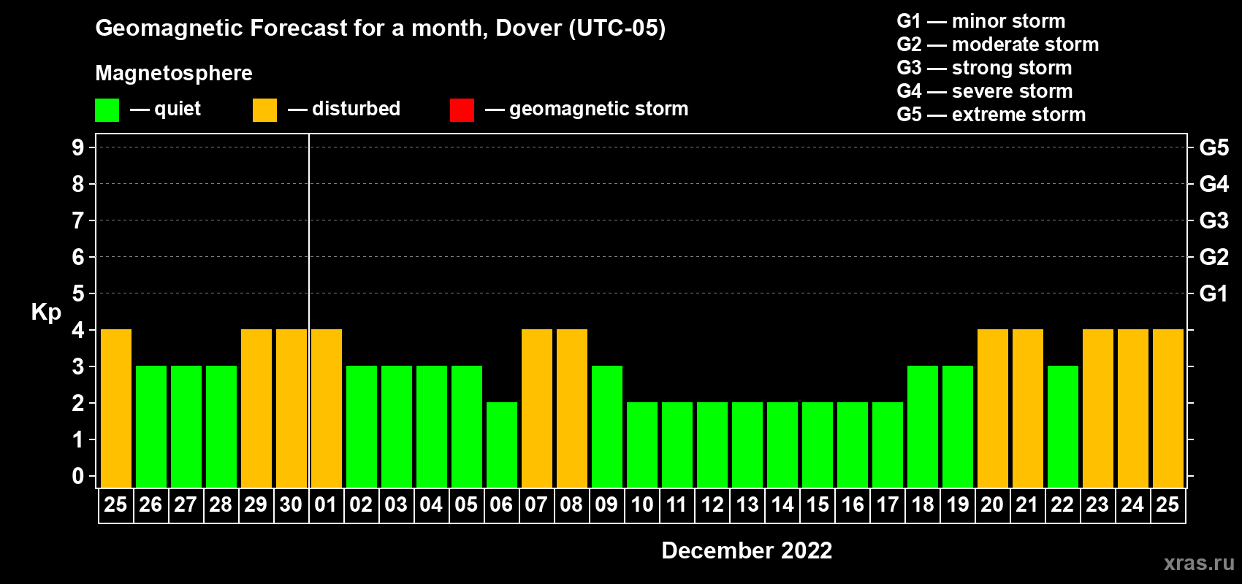Click the Kp axis value 0

click(x=78, y=476)
